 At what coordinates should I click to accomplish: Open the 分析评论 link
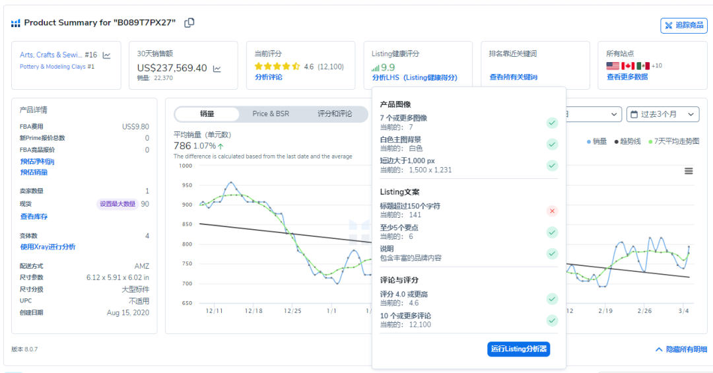point(268,77)
